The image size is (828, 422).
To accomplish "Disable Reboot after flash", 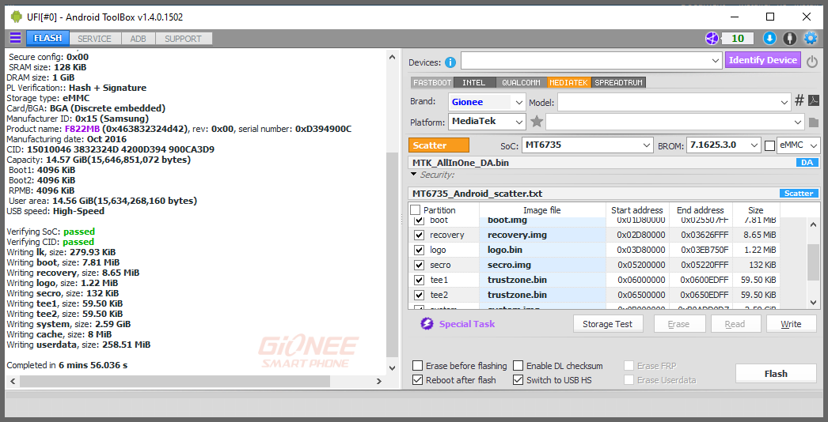I will 418,380.
